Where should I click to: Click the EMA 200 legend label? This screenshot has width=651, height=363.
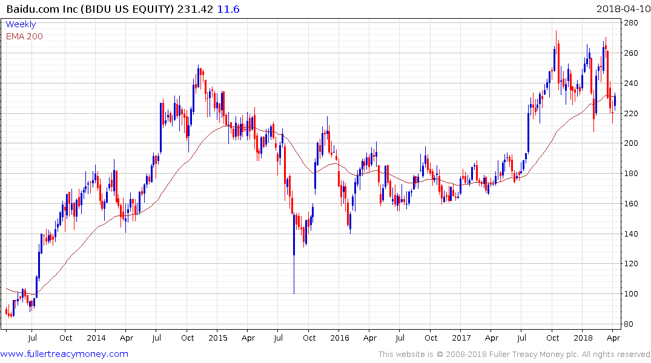(24, 36)
